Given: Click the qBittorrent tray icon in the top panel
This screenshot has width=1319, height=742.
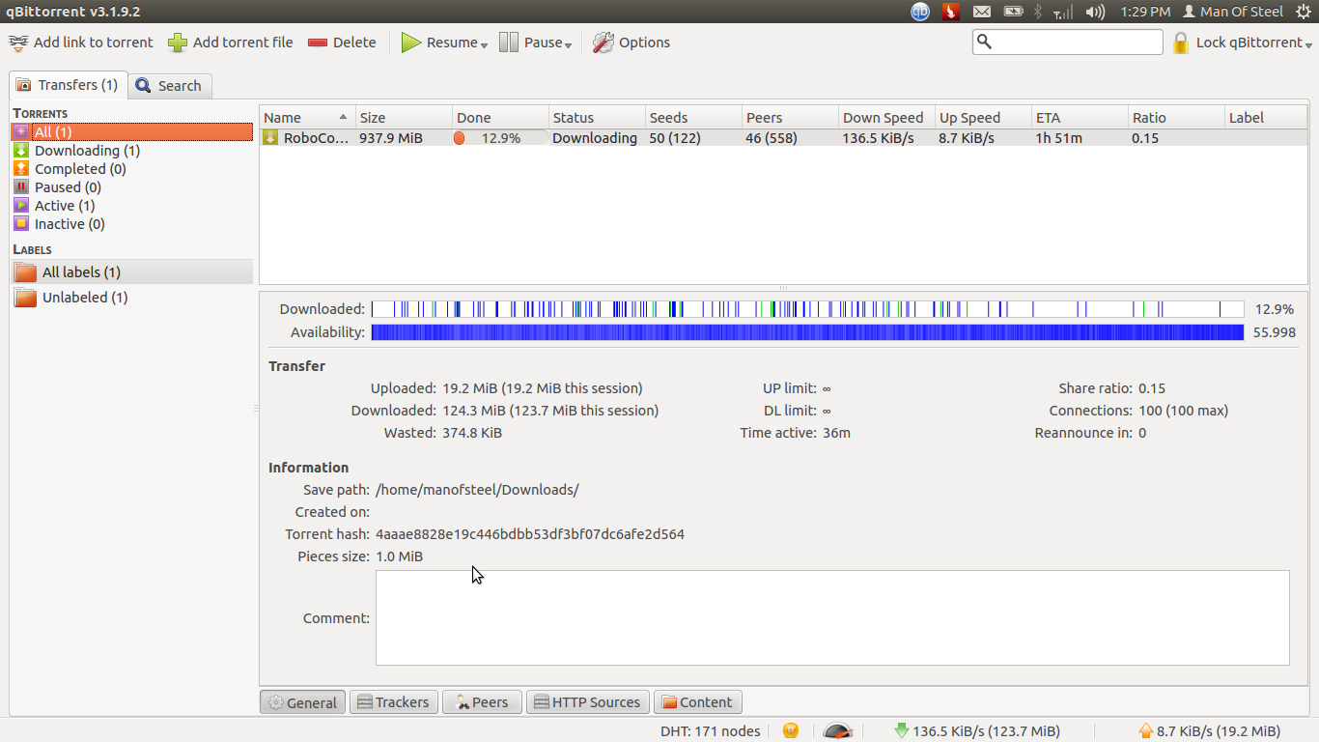Looking at the screenshot, I should [919, 12].
